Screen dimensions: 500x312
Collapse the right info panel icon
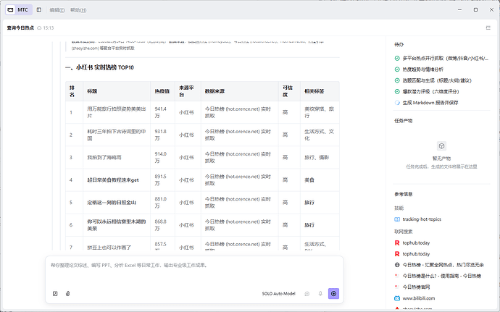click(488, 28)
